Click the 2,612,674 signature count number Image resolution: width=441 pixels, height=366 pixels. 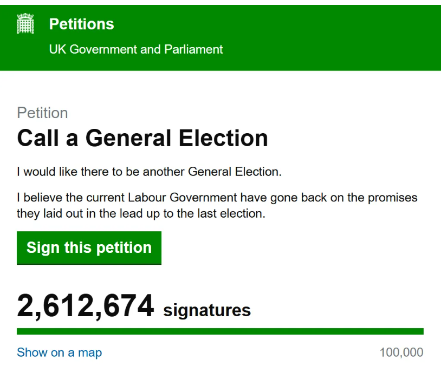[x=86, y=306]
